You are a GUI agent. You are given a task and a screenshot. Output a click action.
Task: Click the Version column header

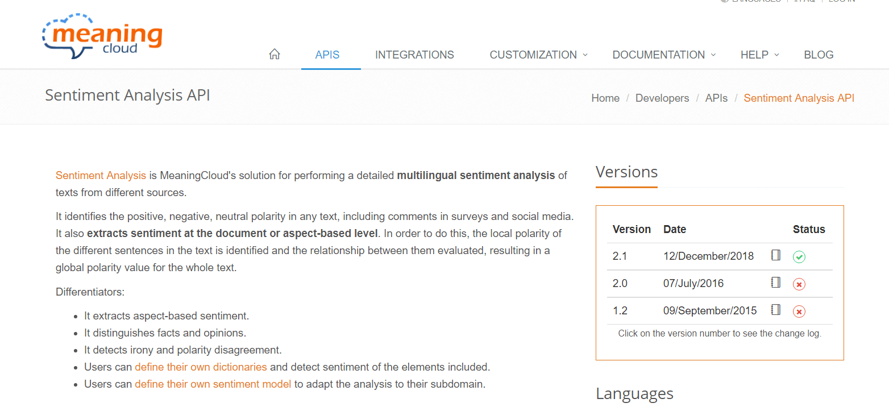632,230
